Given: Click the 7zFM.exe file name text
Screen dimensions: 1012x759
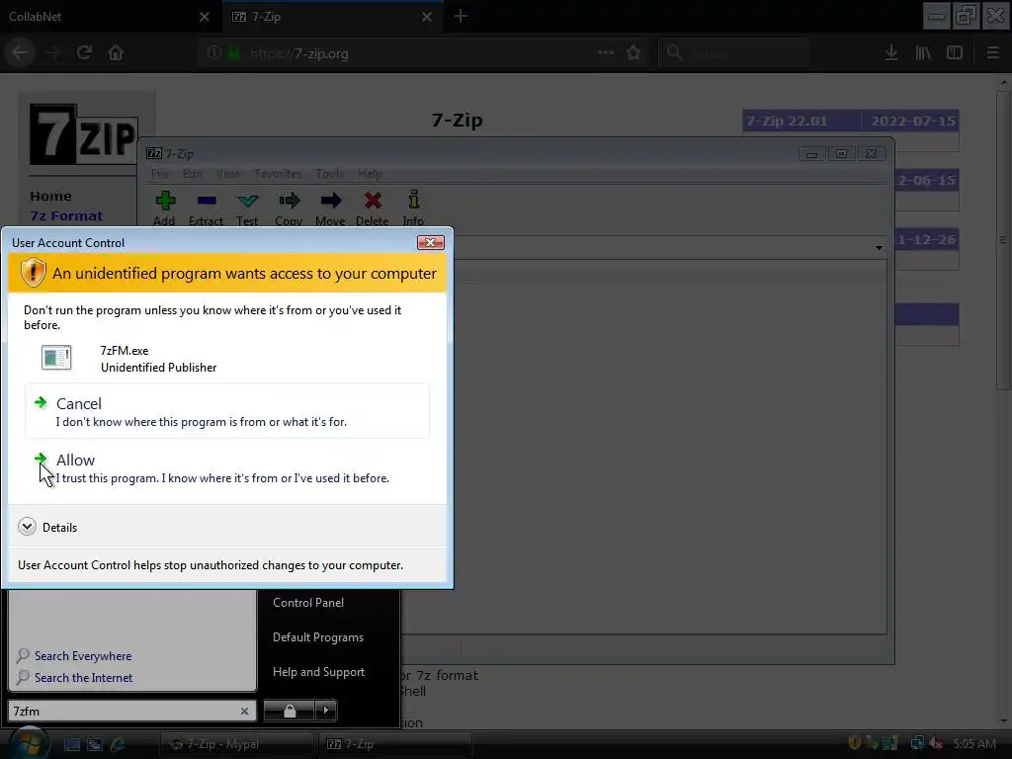Looking at the screenshot, I should click(125, 351).
